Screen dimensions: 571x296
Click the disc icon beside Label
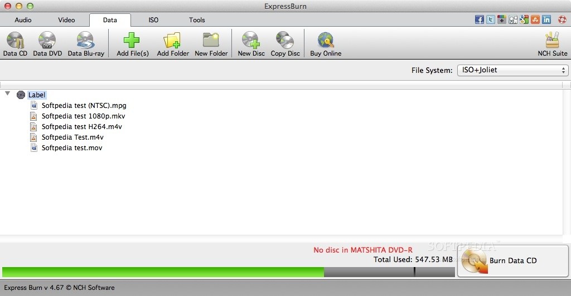[x=21, y=95]
